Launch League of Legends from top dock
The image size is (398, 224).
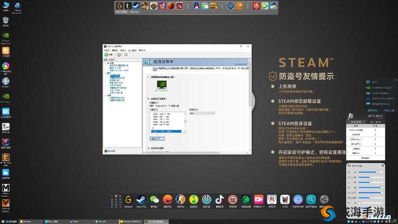tap(128, 5)
